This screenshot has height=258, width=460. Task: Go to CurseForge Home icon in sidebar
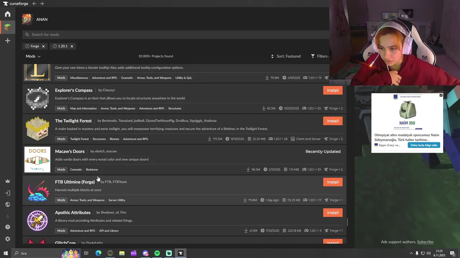coord(8,14)
